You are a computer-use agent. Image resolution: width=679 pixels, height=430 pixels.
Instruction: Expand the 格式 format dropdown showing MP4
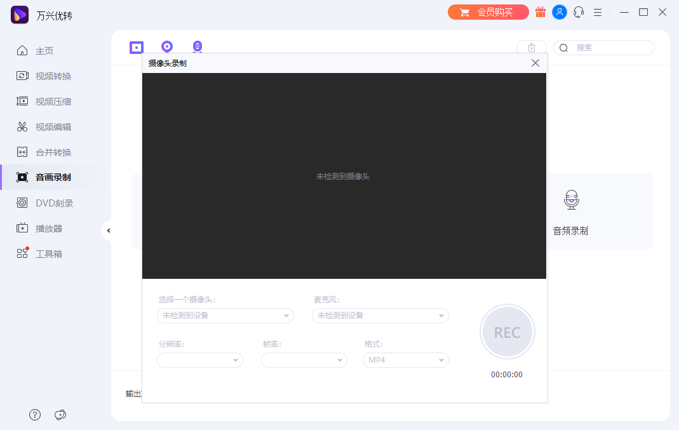(405, 360)
